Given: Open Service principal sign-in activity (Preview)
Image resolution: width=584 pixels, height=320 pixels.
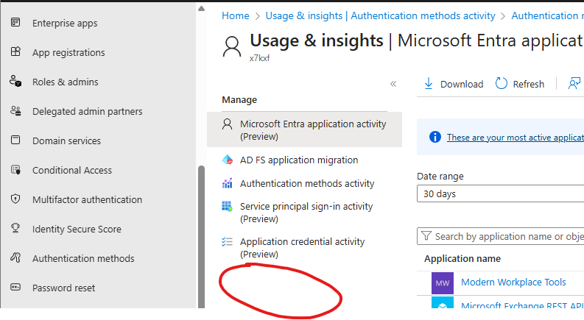Looking at the screenshot, I should (306, 212).
